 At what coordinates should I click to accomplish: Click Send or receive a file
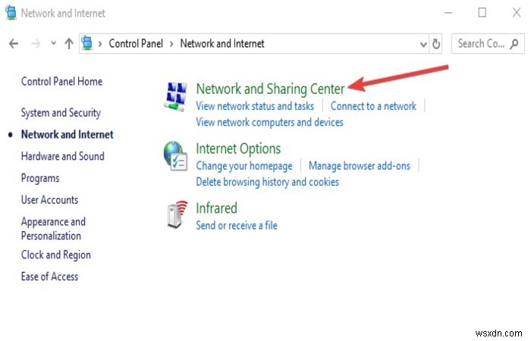[x=236, y=225]
